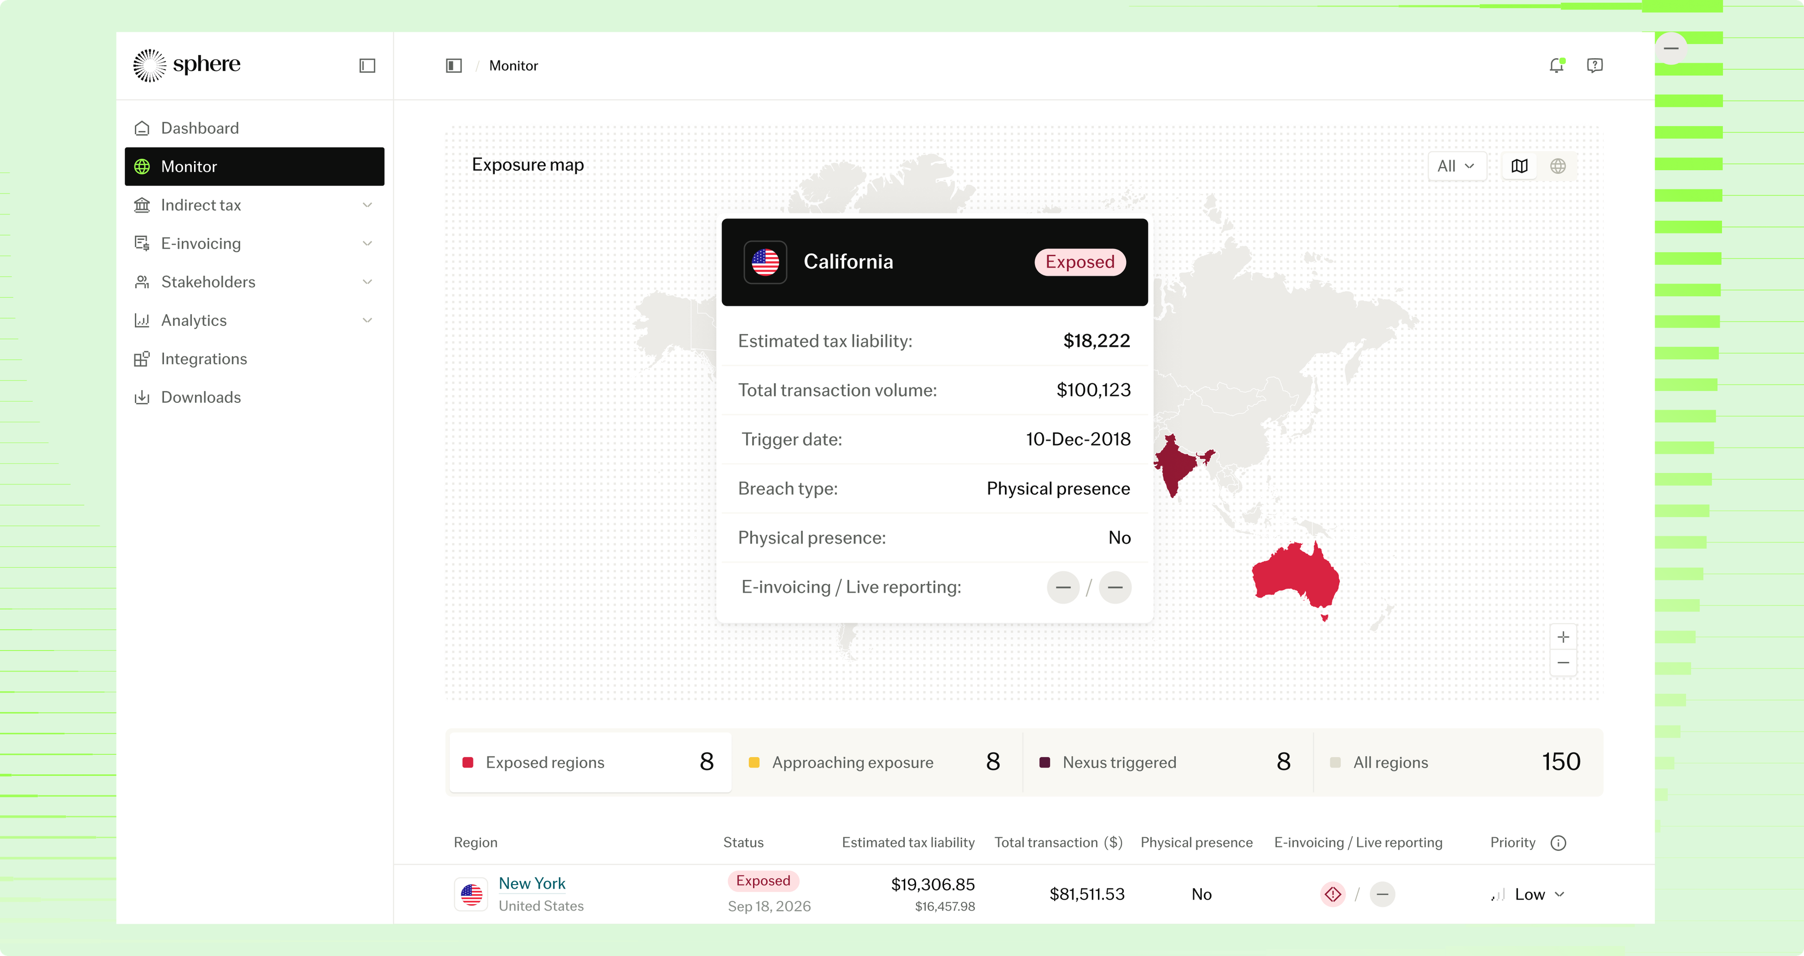Click the Exposed badge on California card
1804x956 pixels.
tap(1080, 262)
